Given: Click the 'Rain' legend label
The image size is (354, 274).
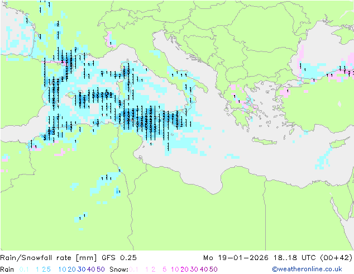Looking at the screenshot, I should click(x=7, y=270).
